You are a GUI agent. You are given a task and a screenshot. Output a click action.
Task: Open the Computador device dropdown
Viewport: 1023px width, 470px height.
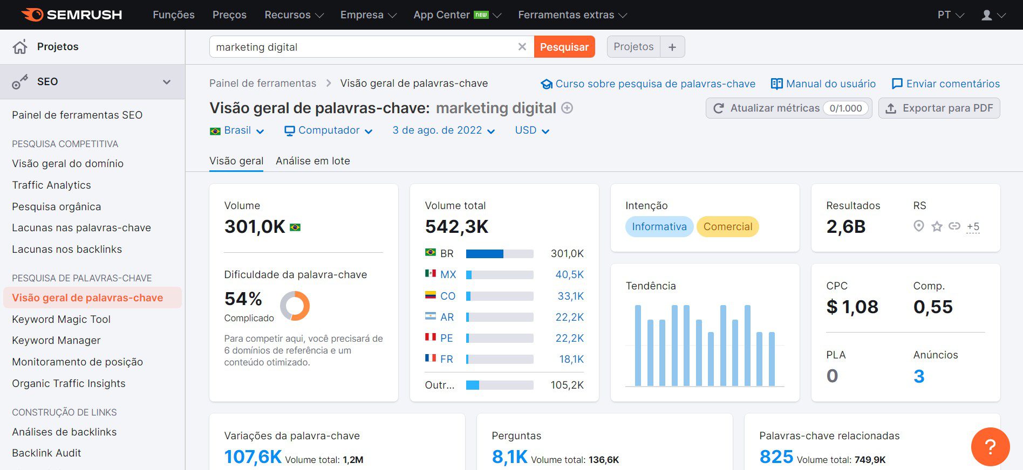click(x=329, y=131)
